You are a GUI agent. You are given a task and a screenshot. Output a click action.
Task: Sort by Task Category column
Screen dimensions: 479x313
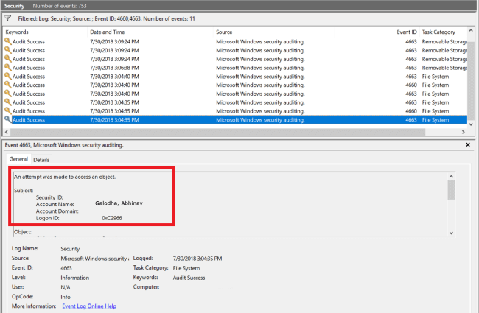[438, 32]
